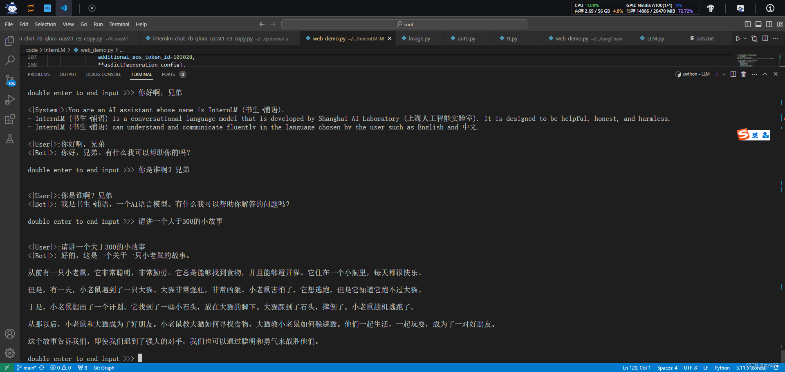
Task: Toggle Panel visibility layout button
Action: tap(758, 25)
